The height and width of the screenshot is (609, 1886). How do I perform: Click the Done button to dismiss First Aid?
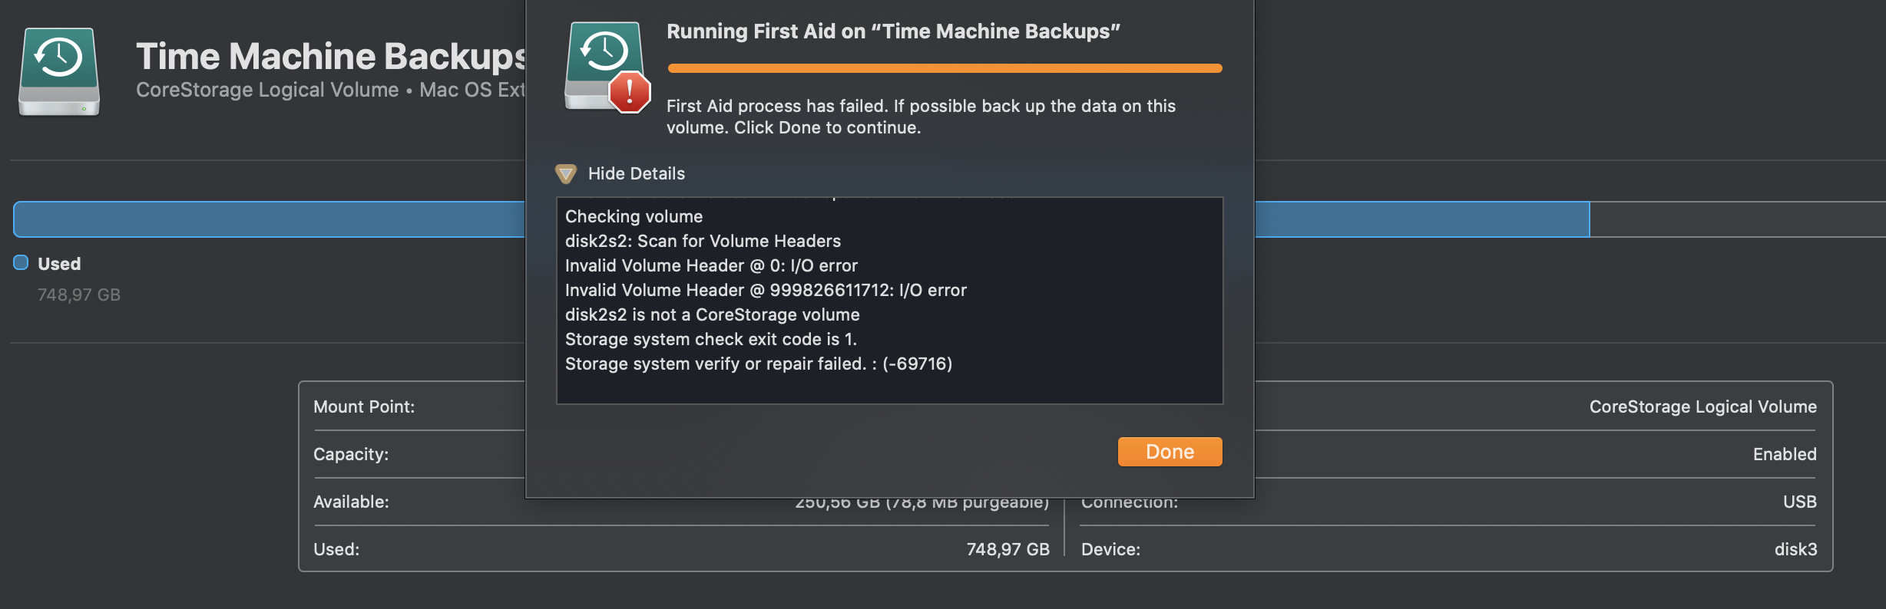point(1169,452)
